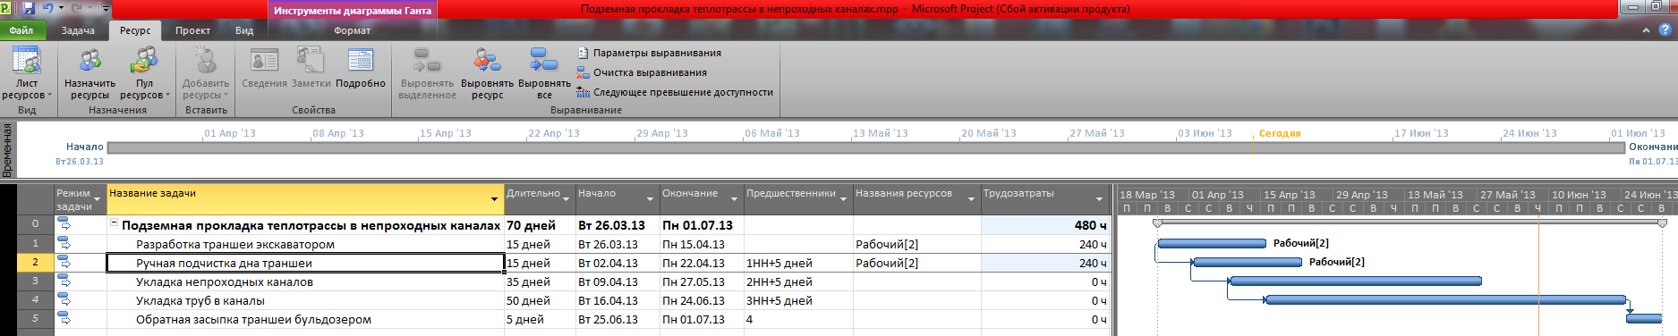Switch to the Проект tab
Image resolution: width=1678 pixels, height=336 pixels.
point(192,30)
